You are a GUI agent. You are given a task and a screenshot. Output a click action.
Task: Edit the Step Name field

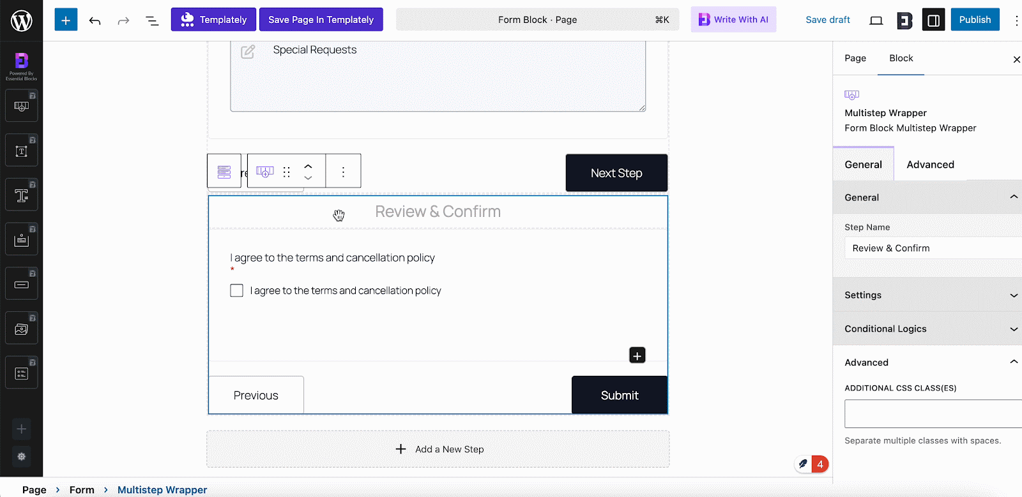[x=933, y=248]
